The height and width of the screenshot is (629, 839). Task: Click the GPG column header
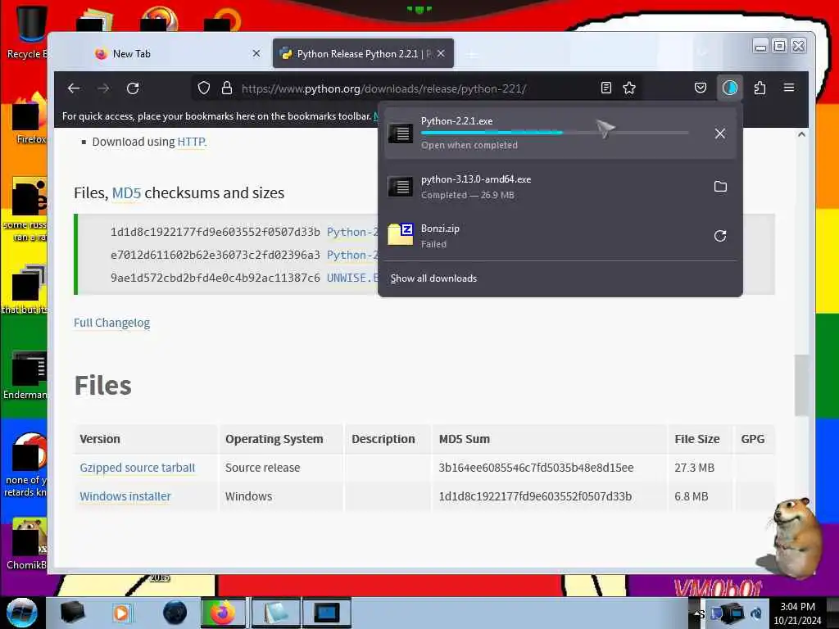(x=752, y=439)
